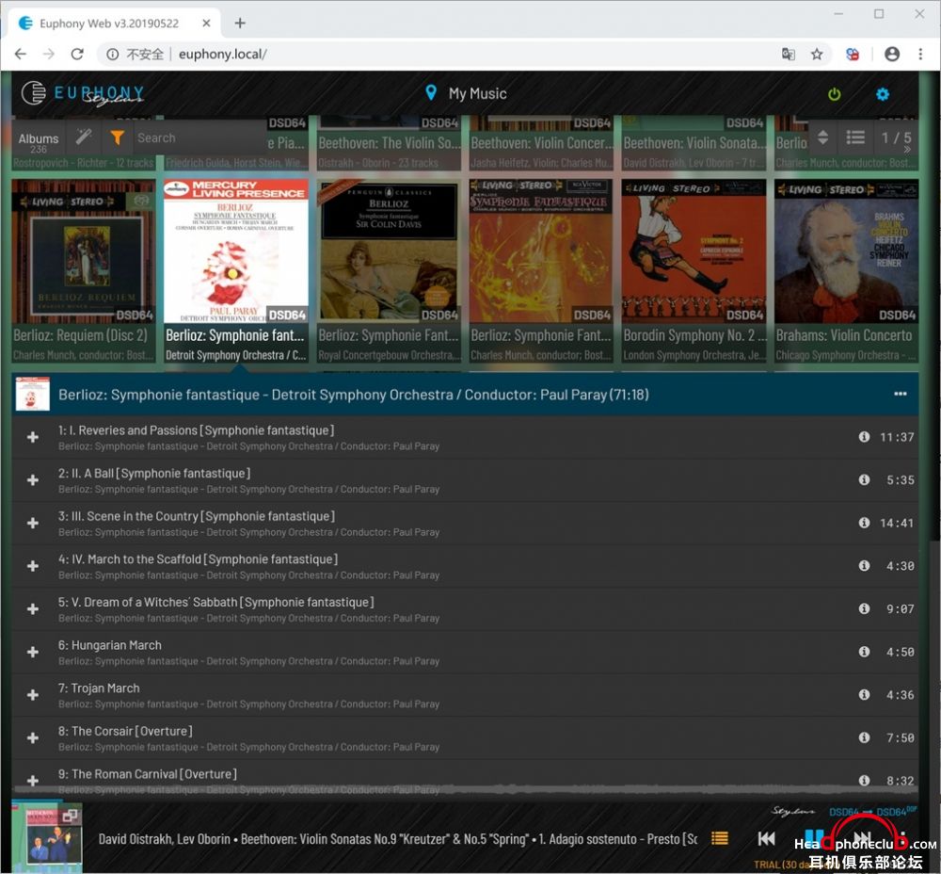Image resolution: width=941 pixels, height=874 pixels.
Task: Open the magic wand tool in the library toolbar
Action: click(x=84, y=138)
